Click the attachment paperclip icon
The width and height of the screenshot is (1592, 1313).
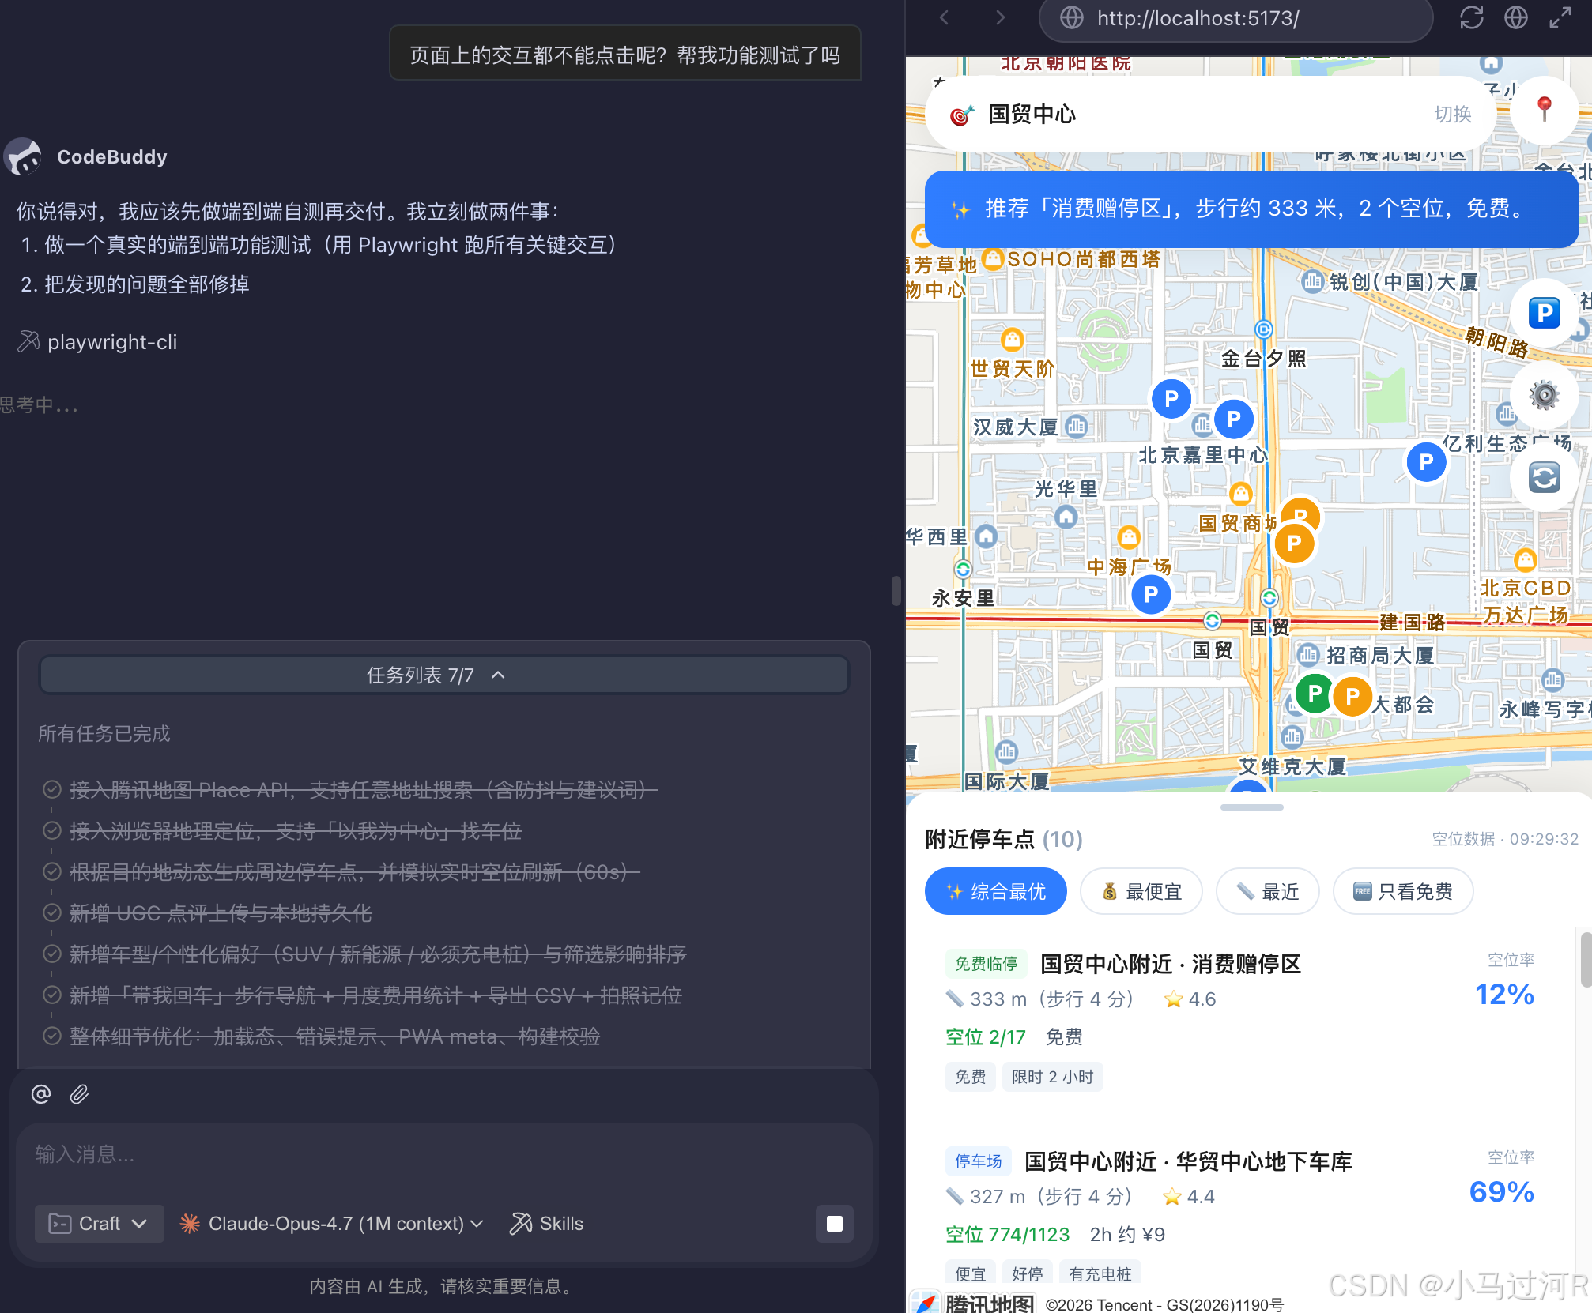(79, 1094)
